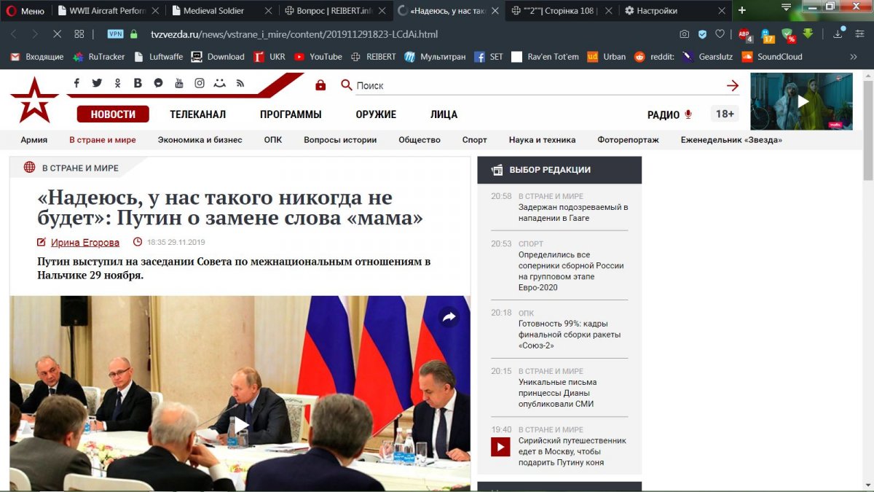Open the Фоторепортаж category
This screenshot has height=492, width=874.
coord(628,140)
